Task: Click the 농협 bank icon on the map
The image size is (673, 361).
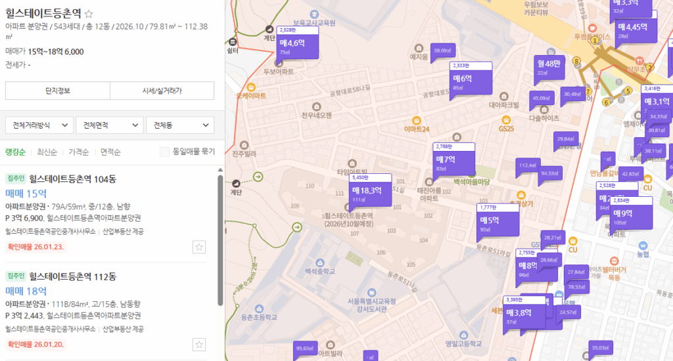Action: tap(643, 244)
